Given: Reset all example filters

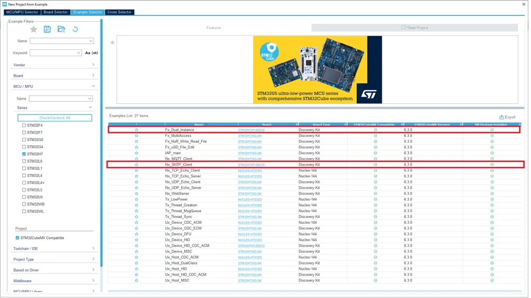Looking at the screenshot, I should pyautogui.click(x=75, y=29).
